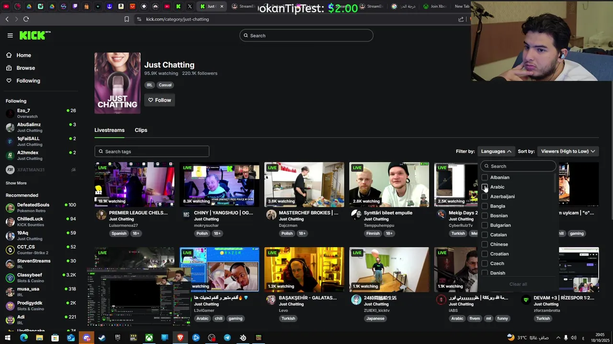
Task: Go to Home in sidebar
Action: pyautogui.click(x=23, y=55)
